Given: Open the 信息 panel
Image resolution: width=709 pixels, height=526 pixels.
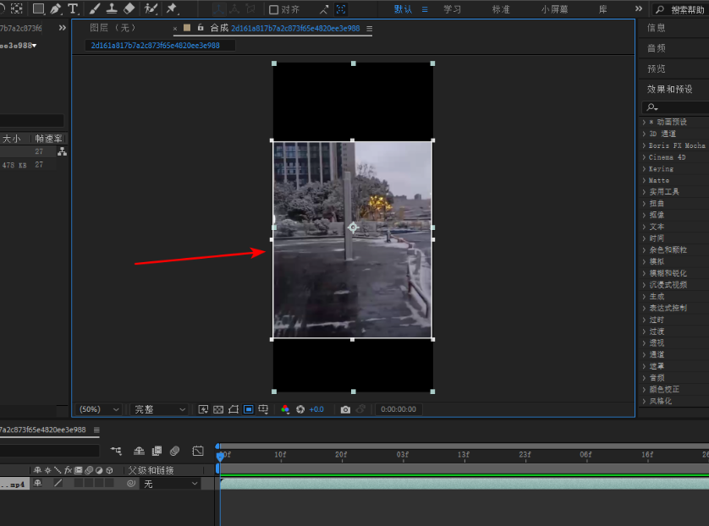Looking at the screenshot, I should pyautogui.click(x=656, y=28).
